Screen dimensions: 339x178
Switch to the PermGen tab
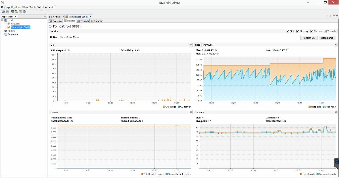pos(208,45)
